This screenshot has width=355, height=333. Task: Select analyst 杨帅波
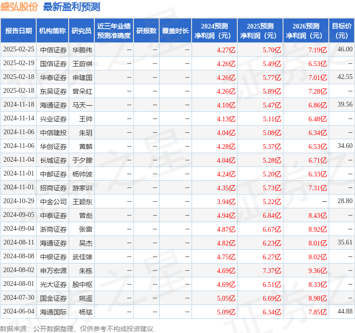coord(82,174)
